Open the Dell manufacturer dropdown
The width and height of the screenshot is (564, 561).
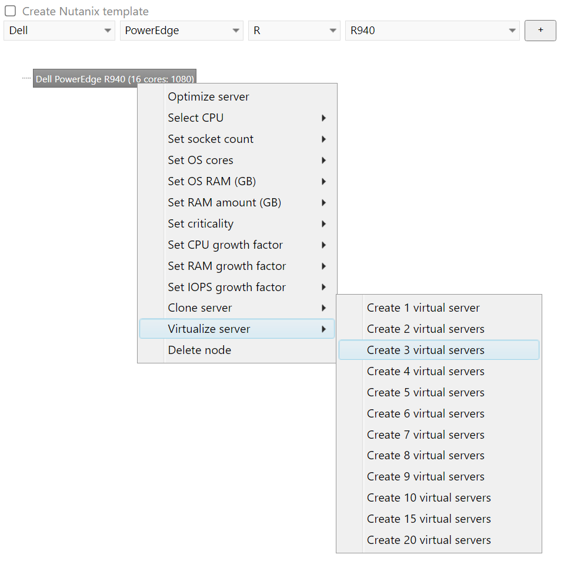point(59,31)
